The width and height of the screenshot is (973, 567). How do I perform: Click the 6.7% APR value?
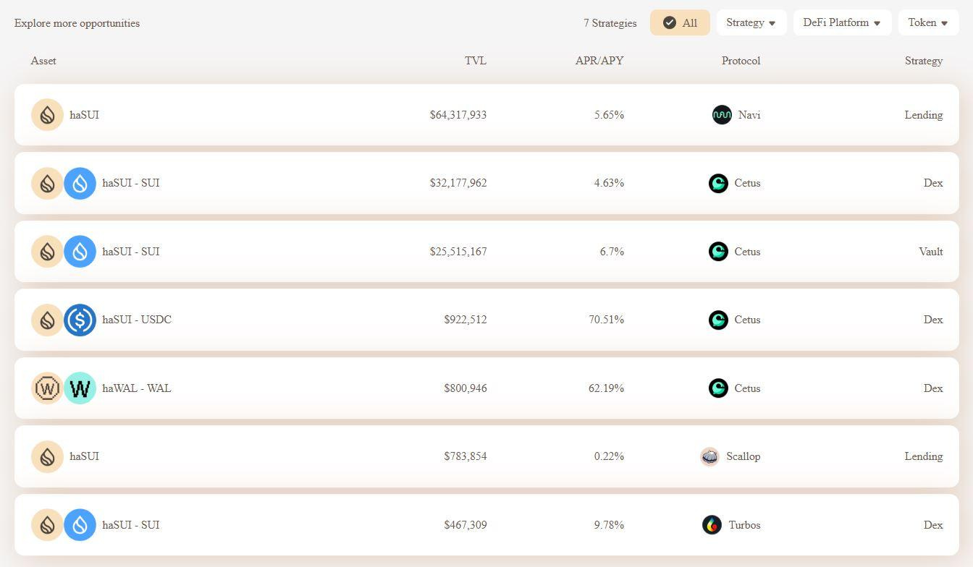click(x=612, y=252)
